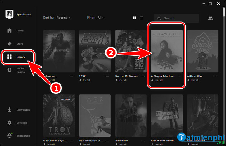The width and height of the screenshot is (226, 146).
Task: Open the friends list icon
Action: click(211, 18)
